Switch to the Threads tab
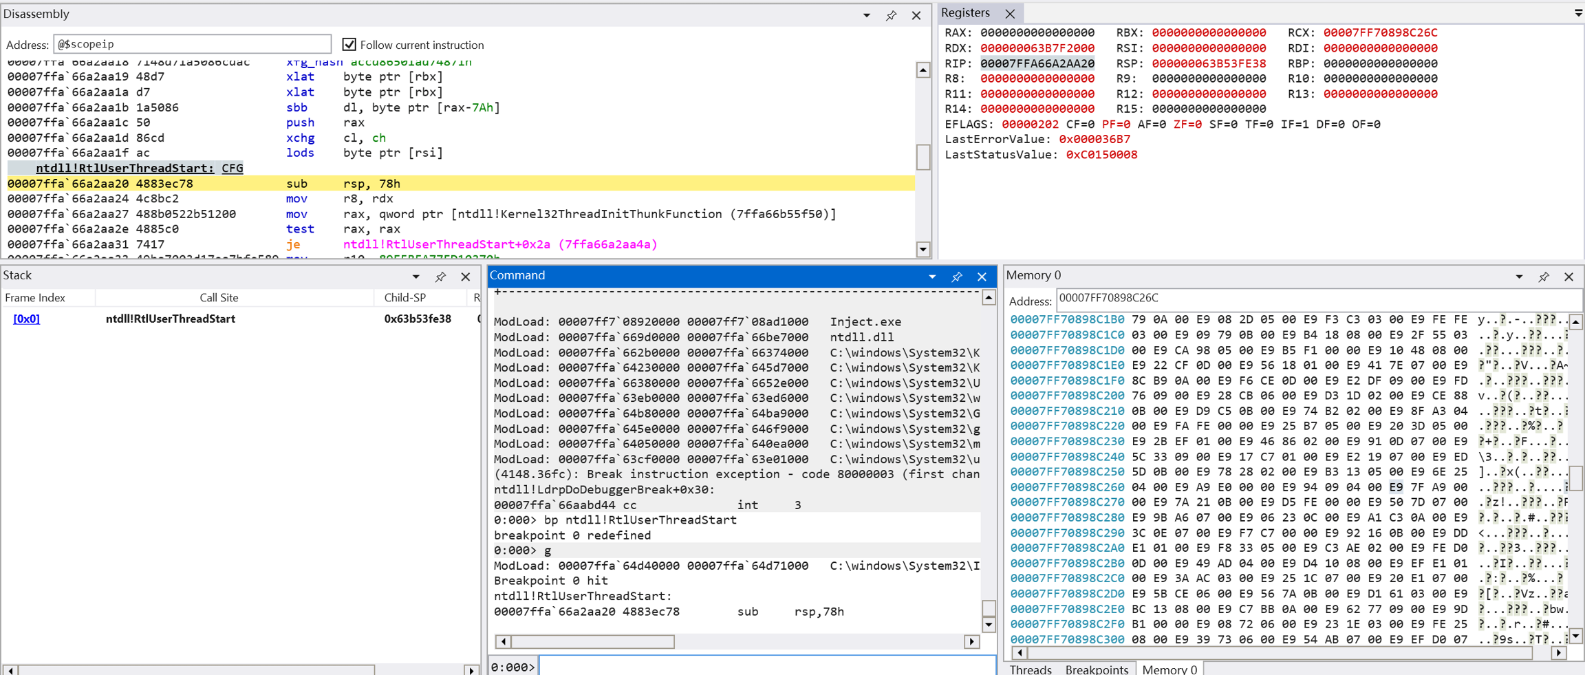The image size is (1585, 675). point(1030,669)
